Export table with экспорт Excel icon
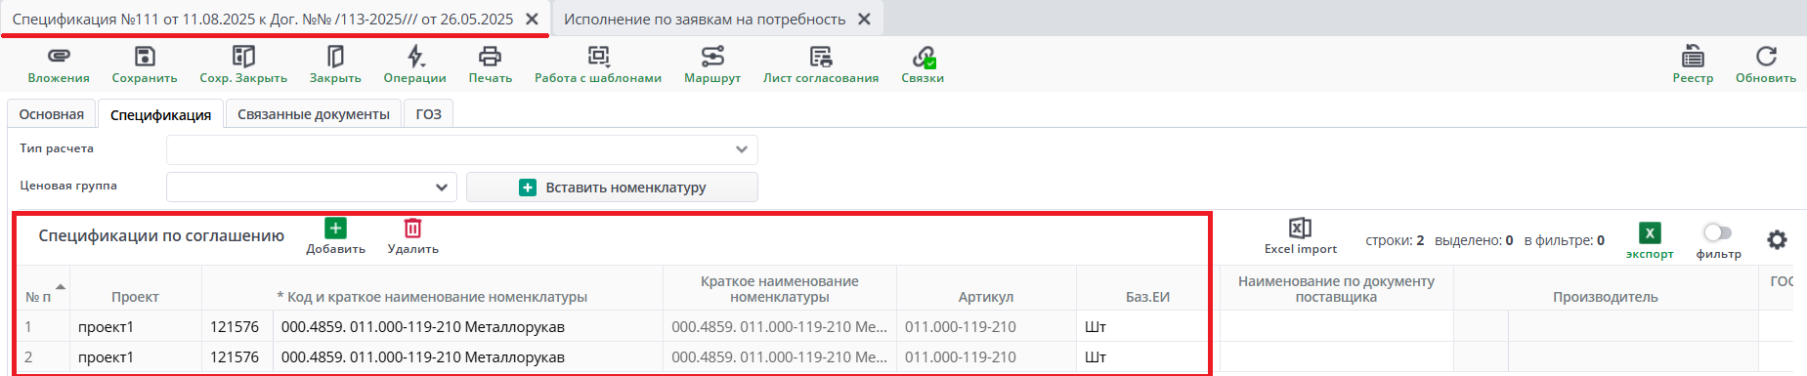The width and height of the screenshot is (1807, 376). (1650, 232)
